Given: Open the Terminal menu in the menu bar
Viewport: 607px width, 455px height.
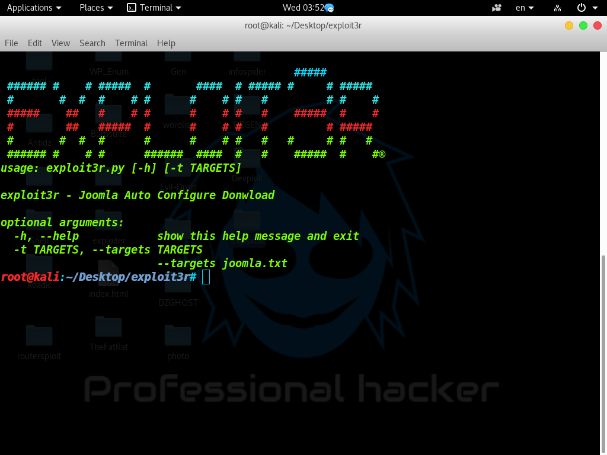Looking at the screenshot, I should pyautogui.click(x=131, y=43).
